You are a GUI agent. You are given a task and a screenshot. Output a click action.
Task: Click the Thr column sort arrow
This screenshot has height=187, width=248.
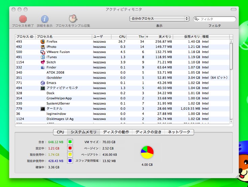point(147,37)
